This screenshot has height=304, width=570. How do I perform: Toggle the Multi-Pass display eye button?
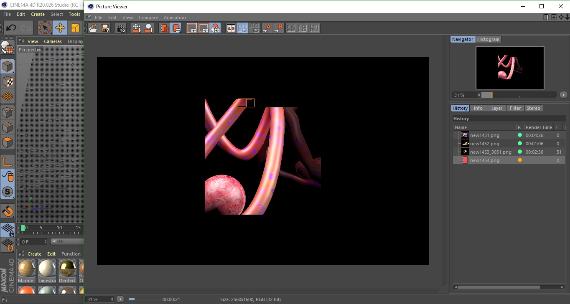point(204,28)
